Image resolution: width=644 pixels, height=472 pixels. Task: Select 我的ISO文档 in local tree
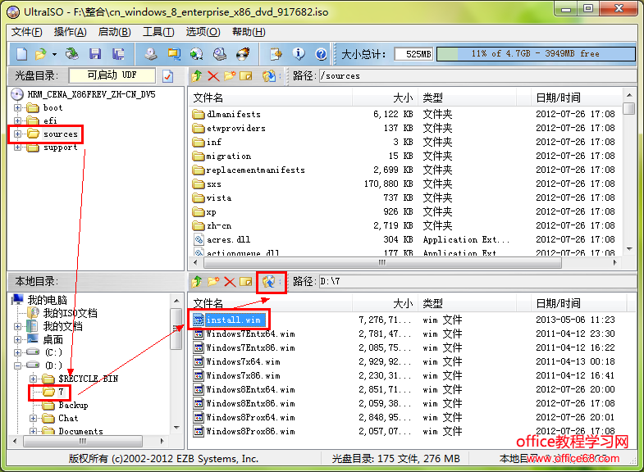[x=71, y=313]
